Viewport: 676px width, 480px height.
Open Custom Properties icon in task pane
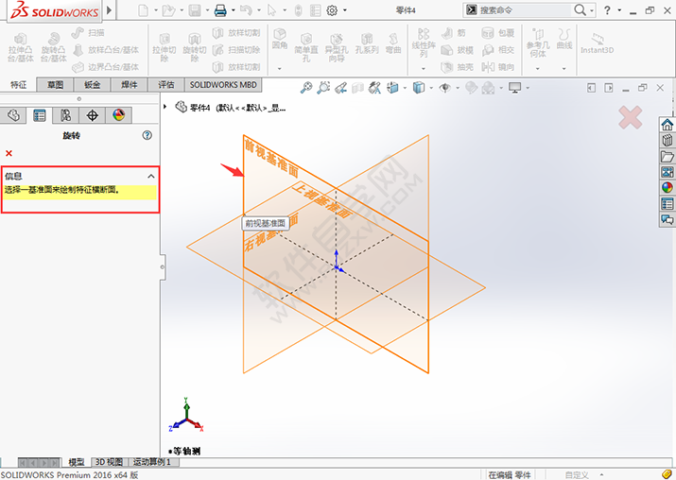coord(667,203)
